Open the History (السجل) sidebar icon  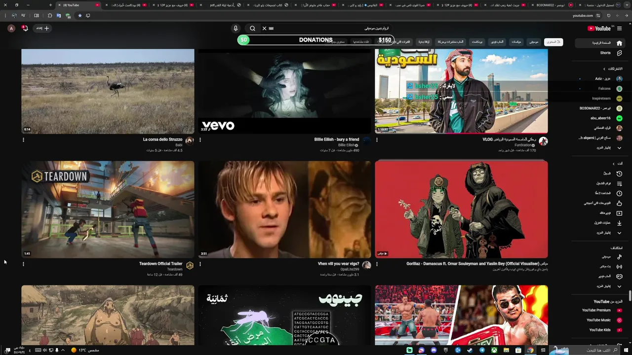click(x=619, y=174)
